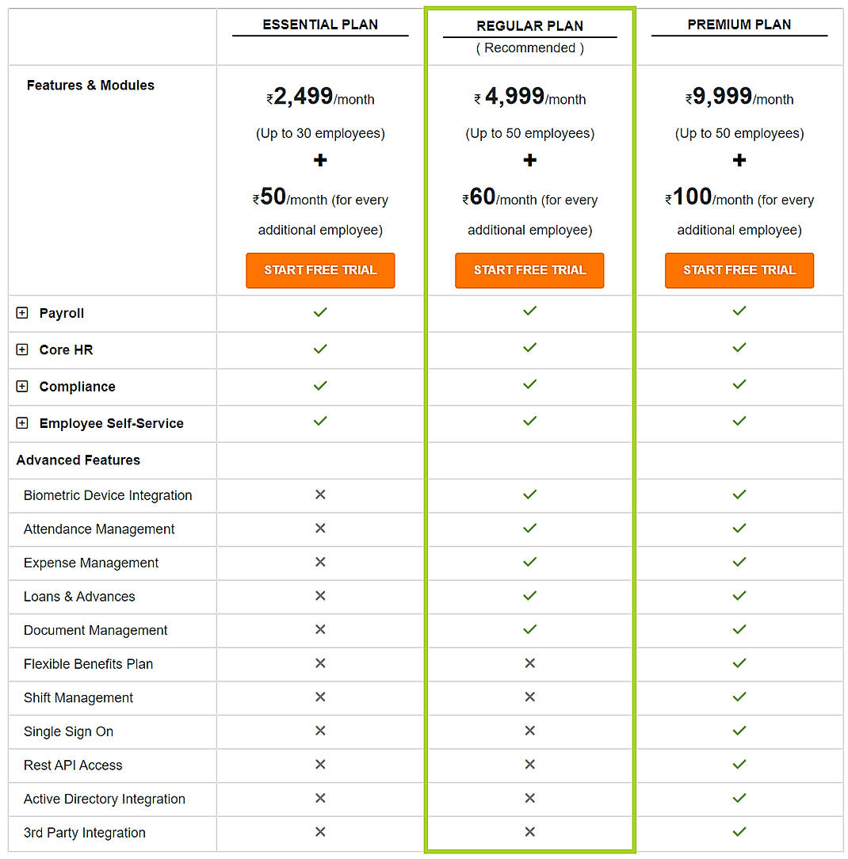Click the Premium Plan column heading
848x859 pixels.
739,24
